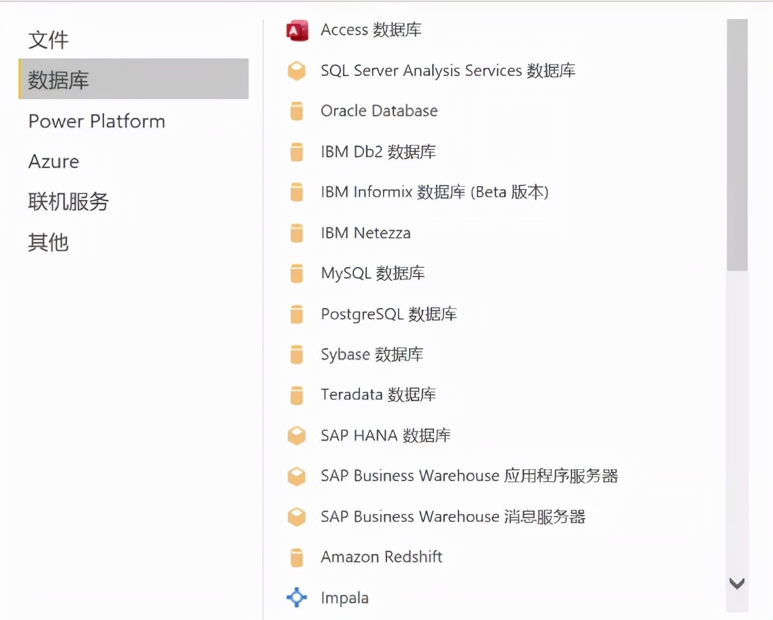Choose Amazon Redshift text label

[381, 557]
